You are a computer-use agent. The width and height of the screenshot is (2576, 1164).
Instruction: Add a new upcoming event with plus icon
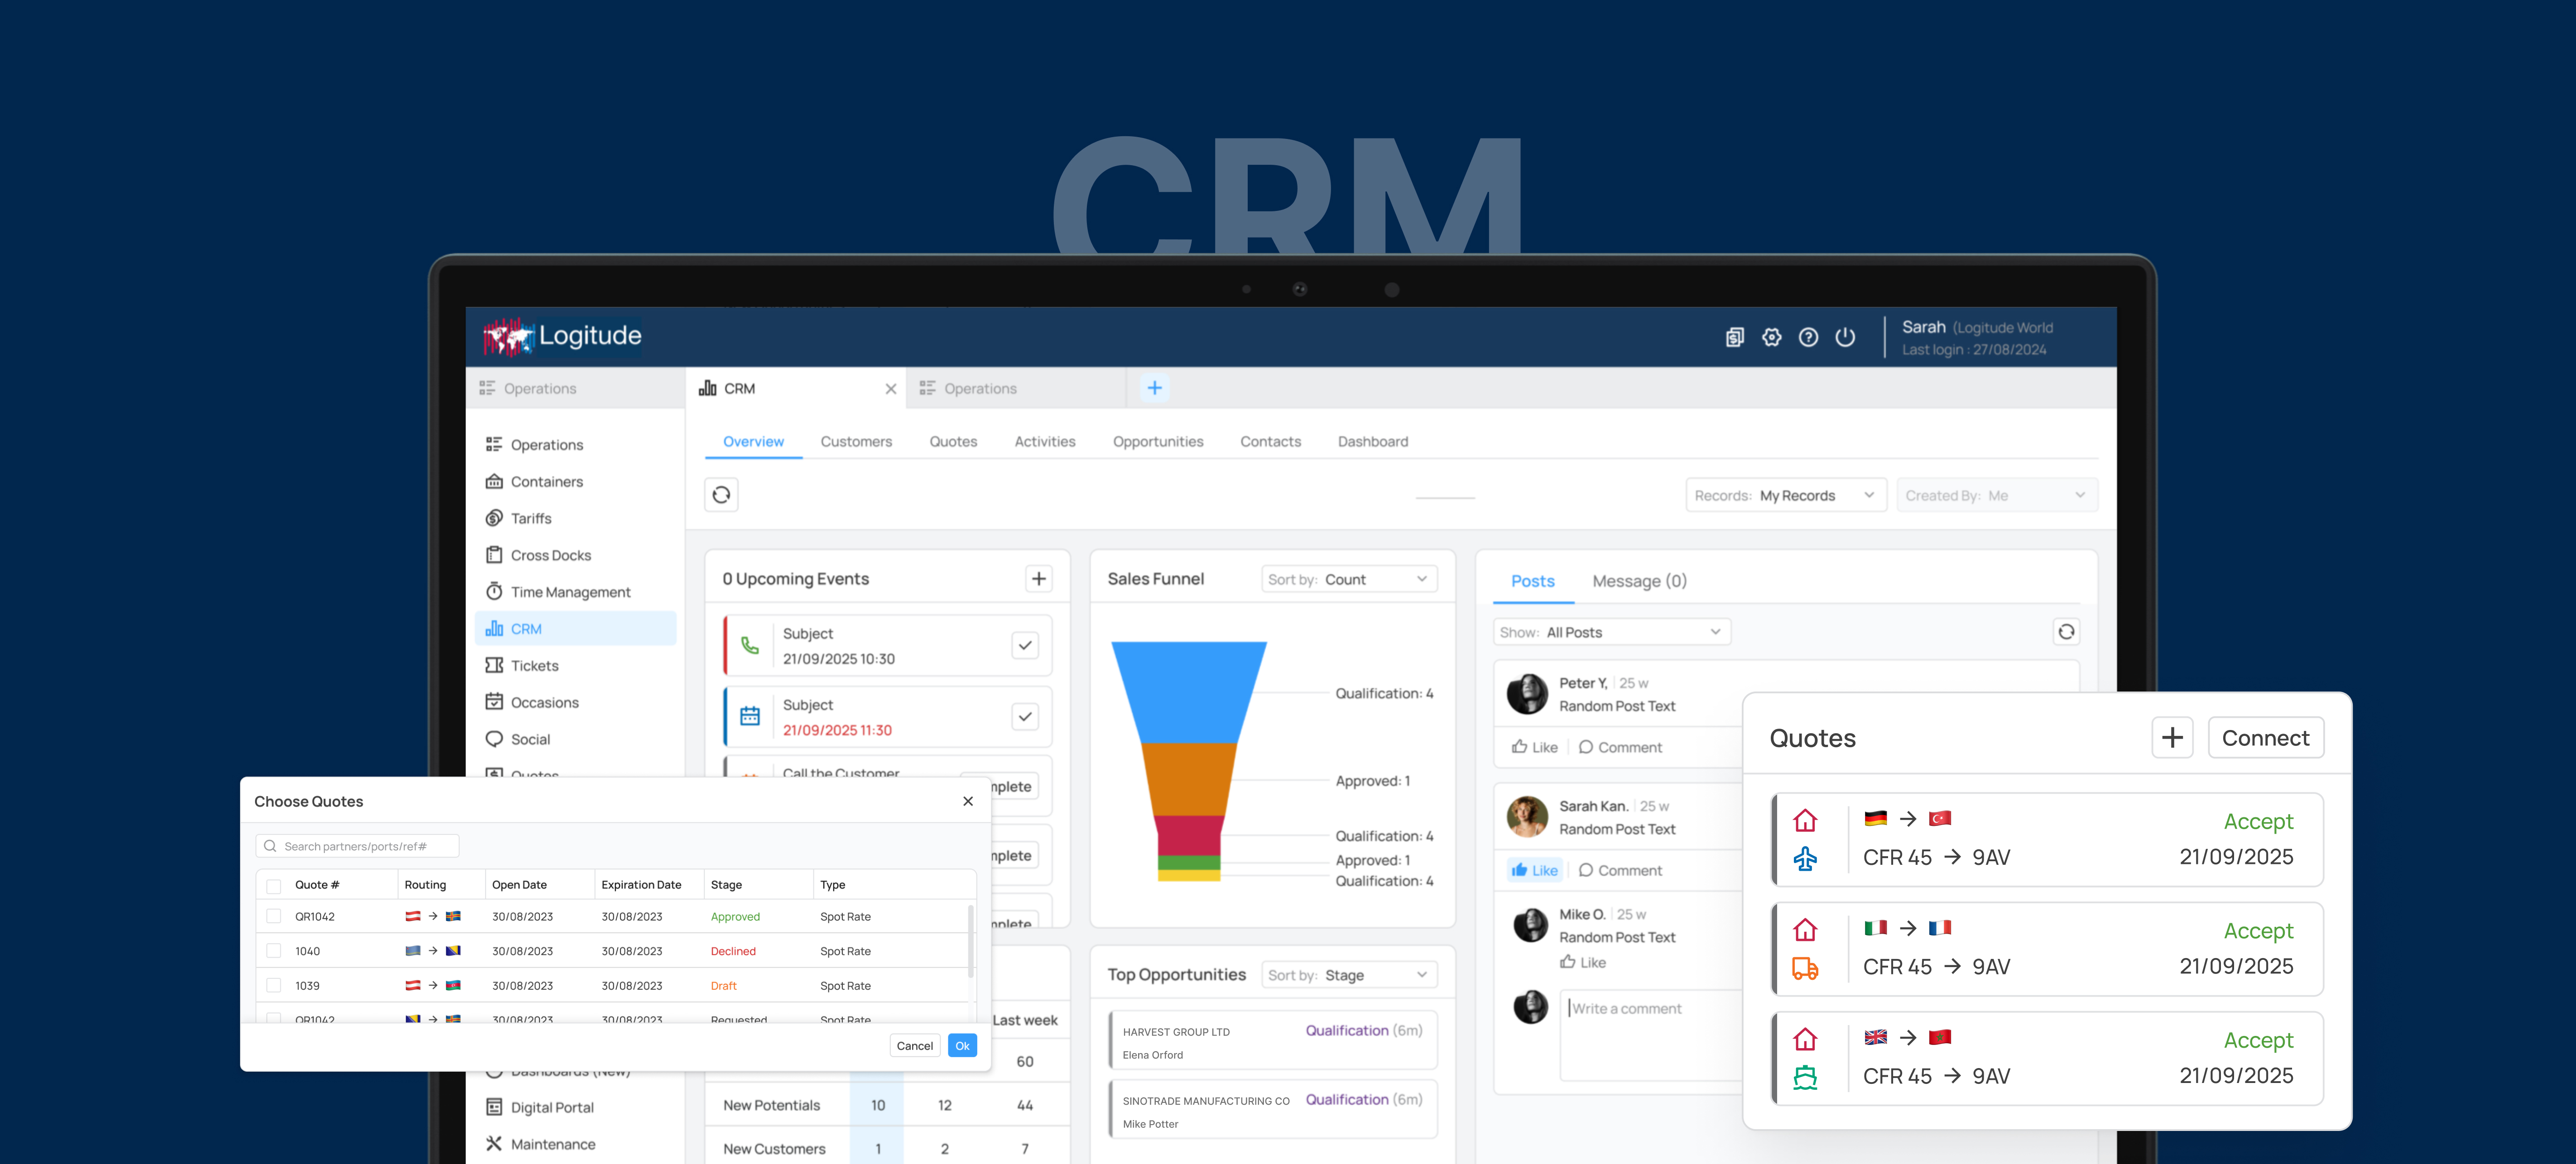point(1039,578)
